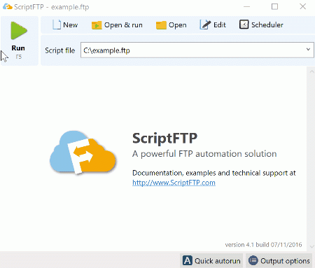Viewport: 315px width, 268px height.
Task: Click the Open folder button
Action: tap(171, 25)
